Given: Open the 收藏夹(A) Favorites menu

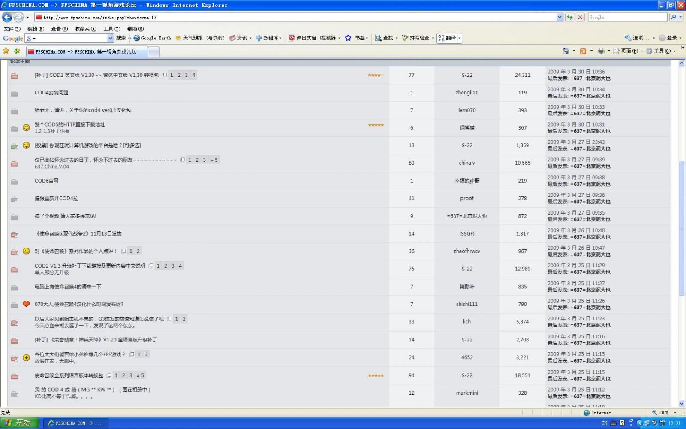Looking at the screenshot, I should click(85, 29).
